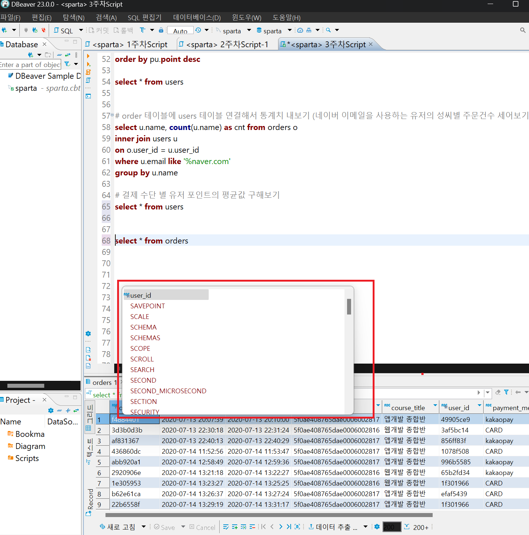Click the results horizontal scrollbar
Screen dimensions: 529x535
point(269,515)
